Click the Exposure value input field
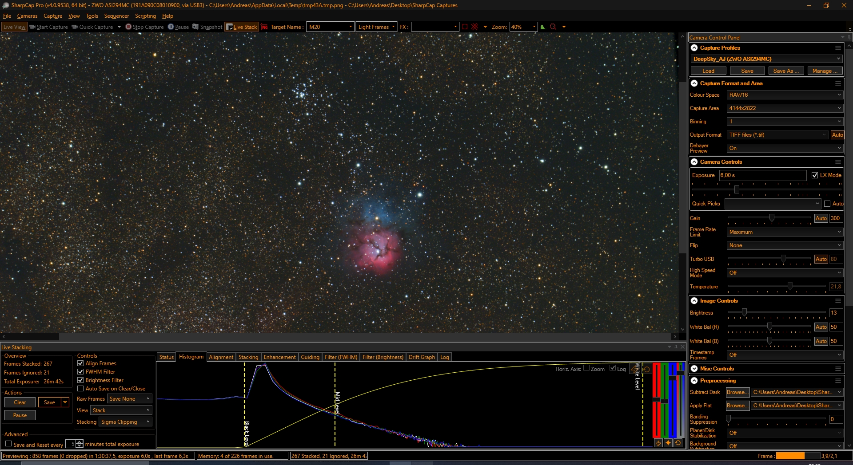Screen dimensions: 853x465 tap(763, 175)
